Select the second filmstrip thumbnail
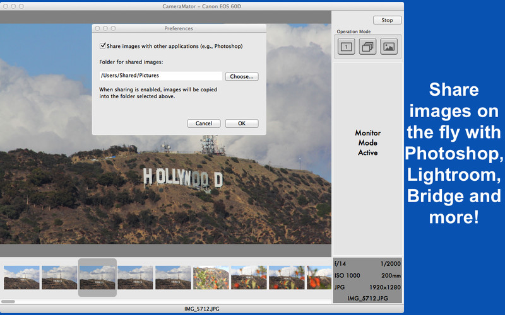Image resolution: width=505 pixels, height=315 pixels. (59, 277)
